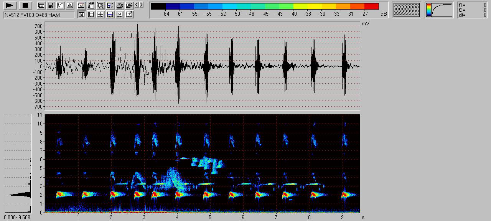
Task: Click the dotted selection rectangle icon
Action: [x=101, y=5]
